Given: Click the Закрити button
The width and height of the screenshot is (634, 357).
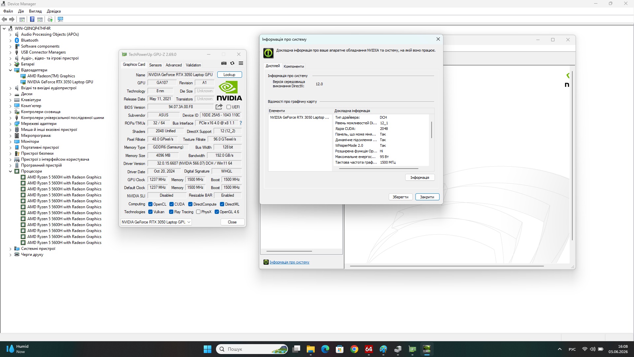Looking at the screenshot, I should coord(427,197).
